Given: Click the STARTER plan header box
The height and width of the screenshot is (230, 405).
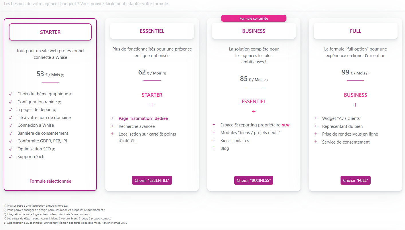Looking at the screenshot, I should [50, 32].
